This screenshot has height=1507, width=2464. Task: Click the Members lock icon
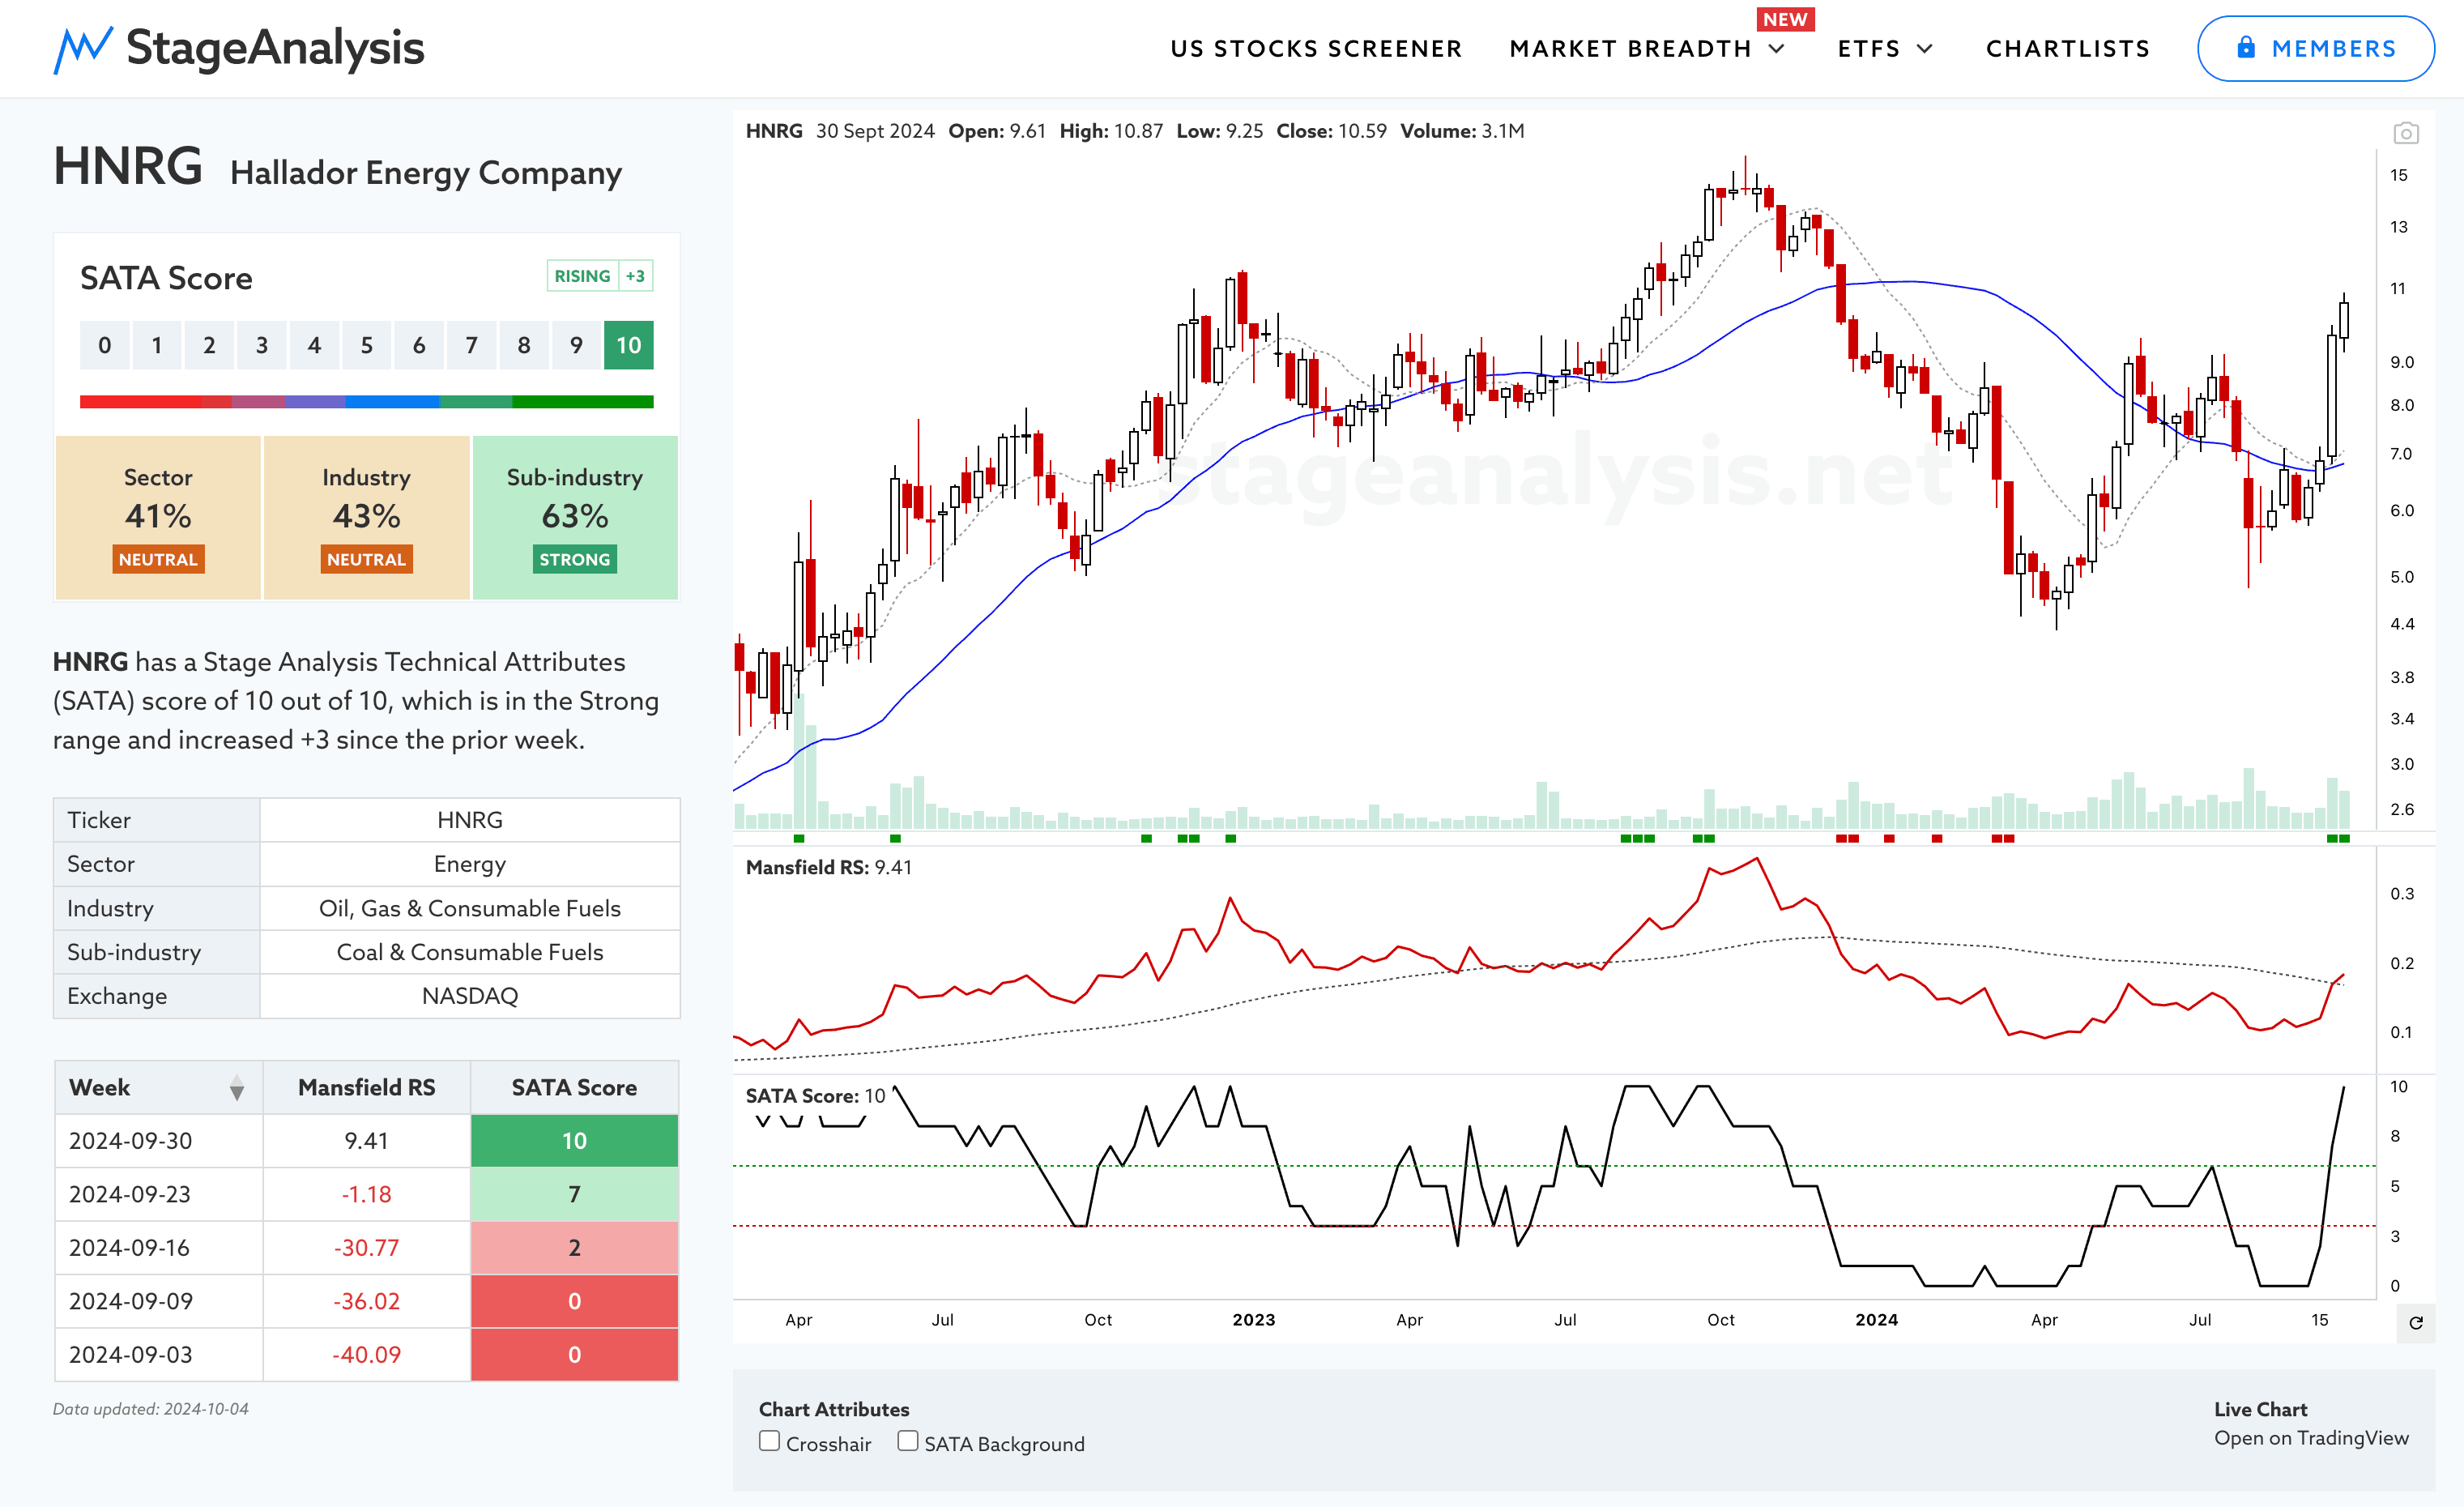(x=2246, y=47)
